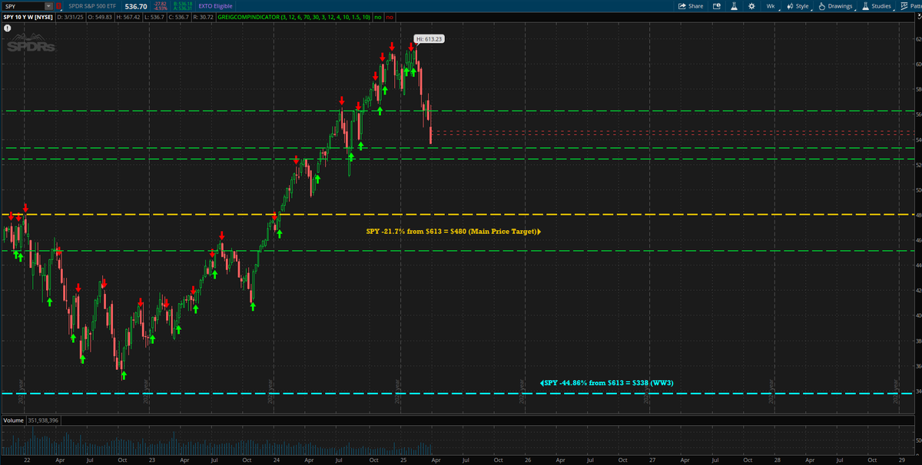Open the Share chart menu
This screenshot has width=922, height=465.
point(690,6)
